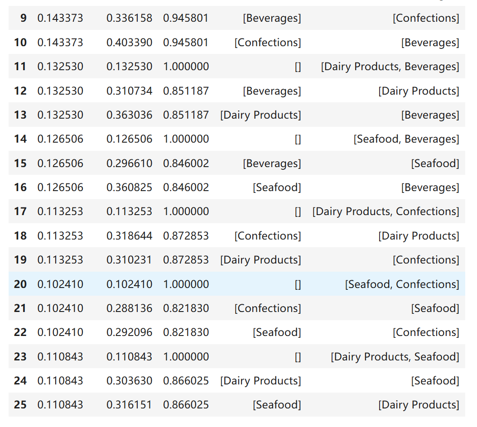Click the 0.303630 value in row 24
The width and height of the screenshot is (477, 427).
129,381
